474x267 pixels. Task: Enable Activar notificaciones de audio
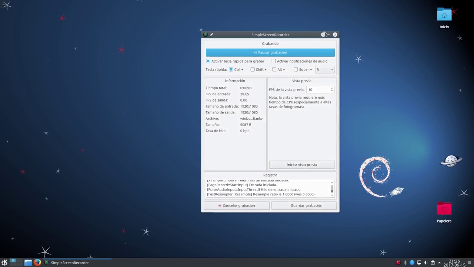(274, 61)
